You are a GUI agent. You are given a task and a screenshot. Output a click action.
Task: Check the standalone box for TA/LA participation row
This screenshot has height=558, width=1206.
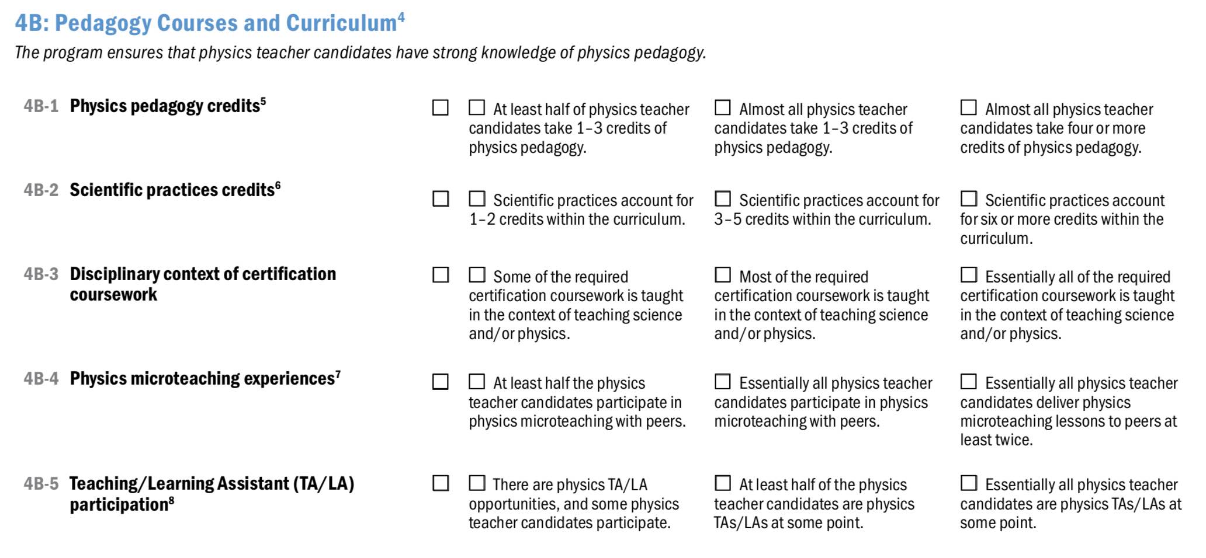pos(441,483)
